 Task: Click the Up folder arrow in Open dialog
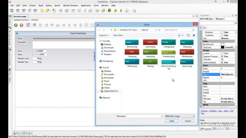pyautogui.click(x=111, y=30)
